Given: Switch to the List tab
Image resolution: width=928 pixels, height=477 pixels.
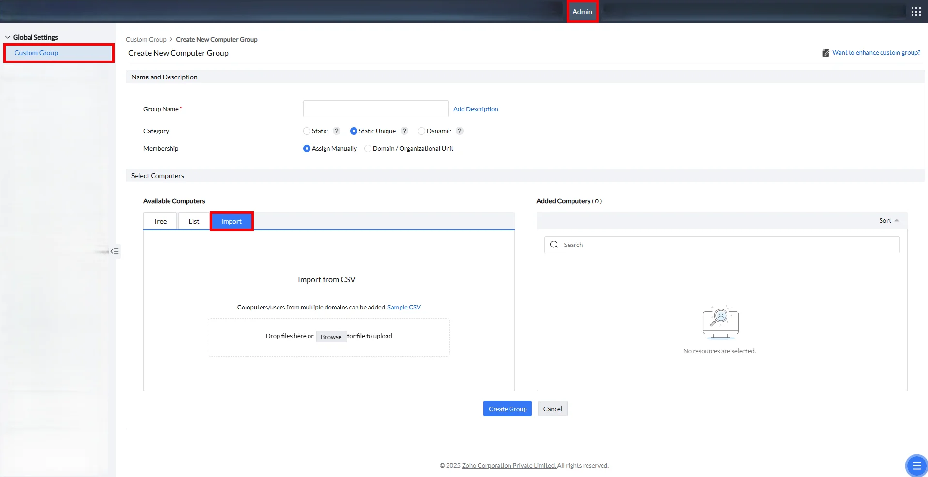Looking at the screenshot, I should click(194, 221).
